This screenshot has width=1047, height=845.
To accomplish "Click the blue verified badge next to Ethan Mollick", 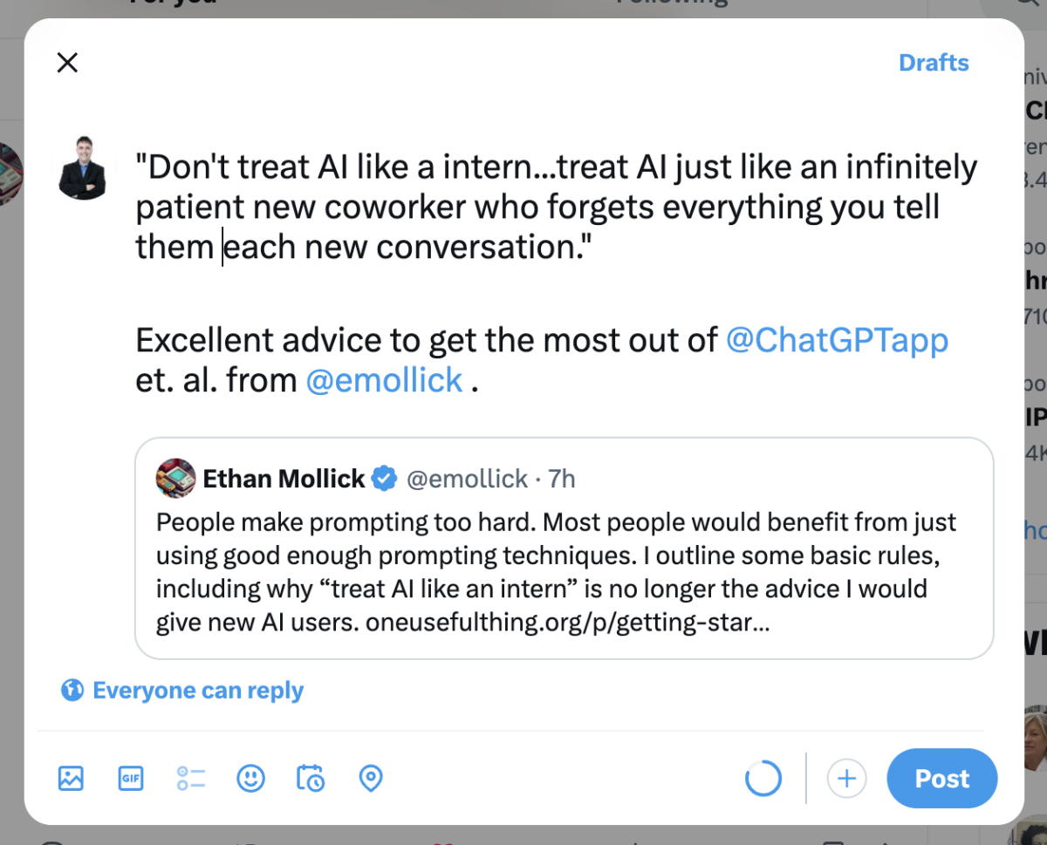I will pyautogui.click(x=385, y=479).
